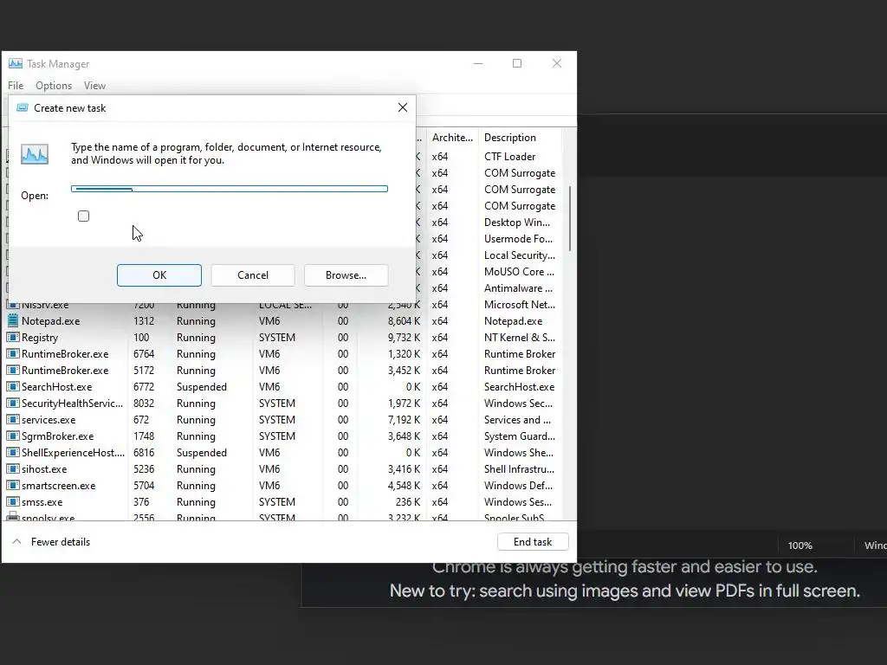Click RuntimeBroker.exe icon with PID 6764
The height and width of the screenshot is (665, 887).
[x=12, y=354]
